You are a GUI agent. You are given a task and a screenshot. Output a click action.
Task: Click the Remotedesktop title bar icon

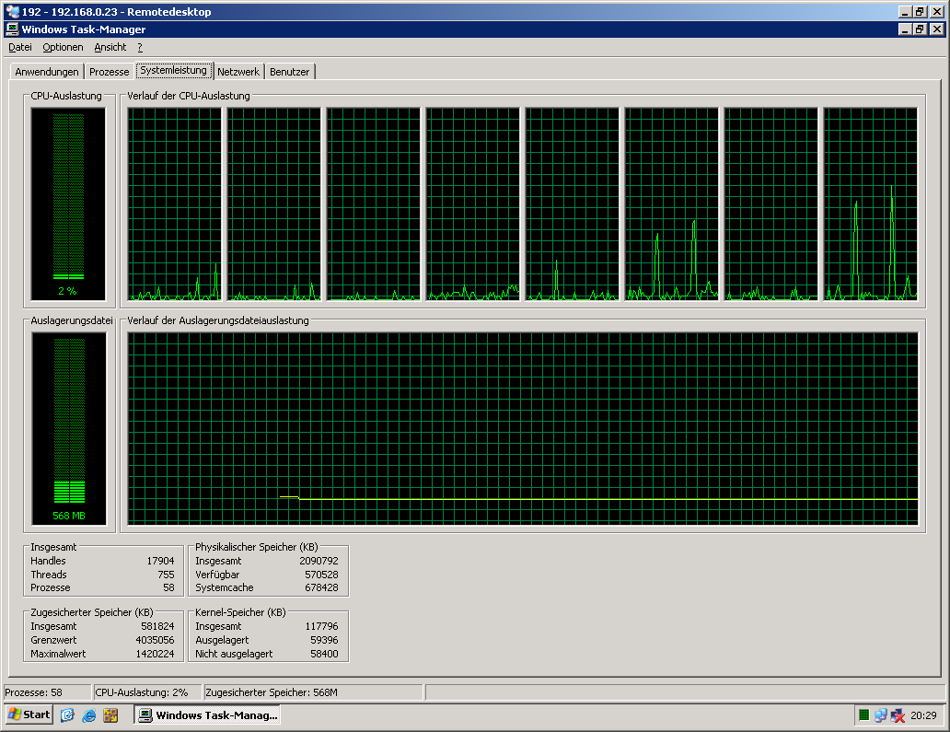coord(12,12)
